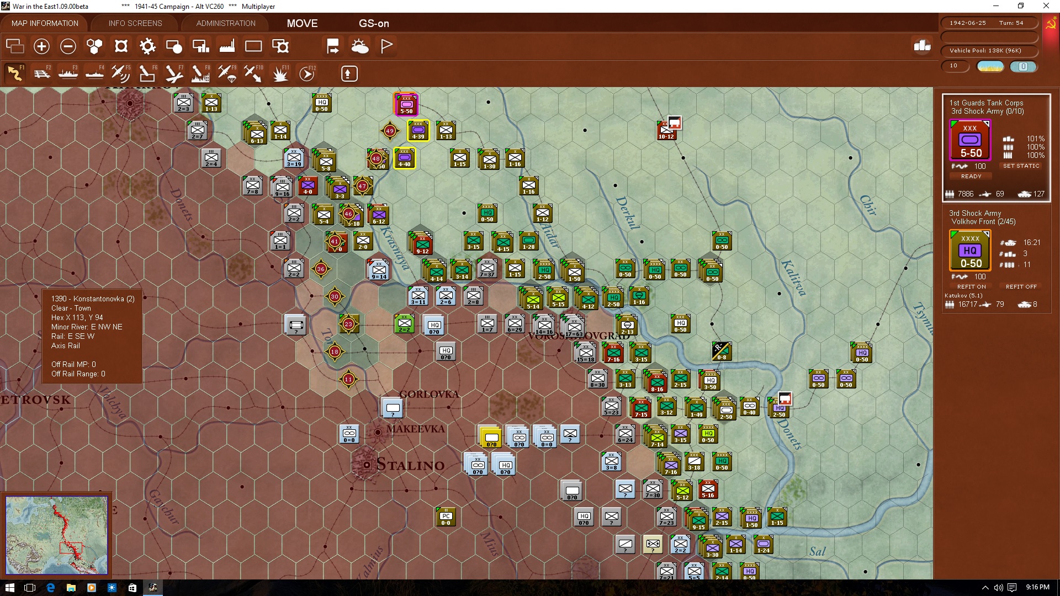The height and width of the screenshot is (596, 1060).
Task: Click the GS-on indicator
Action: point(374,23)
